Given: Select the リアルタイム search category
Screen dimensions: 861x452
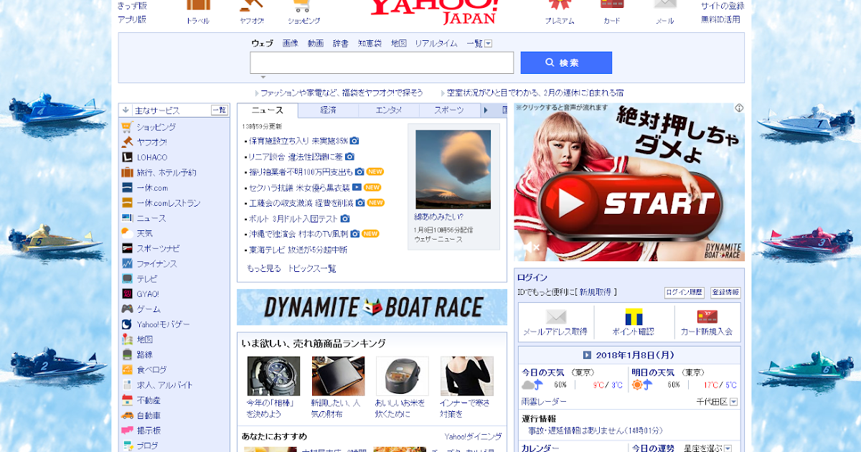Looking at the screenshot, I should (436, 44).
